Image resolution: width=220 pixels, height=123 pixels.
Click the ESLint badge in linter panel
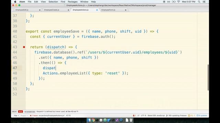click(x=14, y=112)
